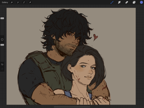The height and width of the screenshot is (108, 144).
Task: Open the Actions wrench menu
Action: pyautogui.click(x=12, y=2)
